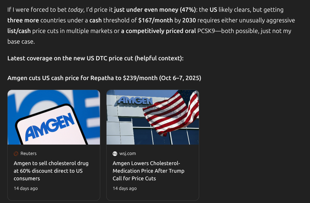Click the bold "$167/month" threshold text
Viewport: 310px width, 203px height.
coord(156,20)
